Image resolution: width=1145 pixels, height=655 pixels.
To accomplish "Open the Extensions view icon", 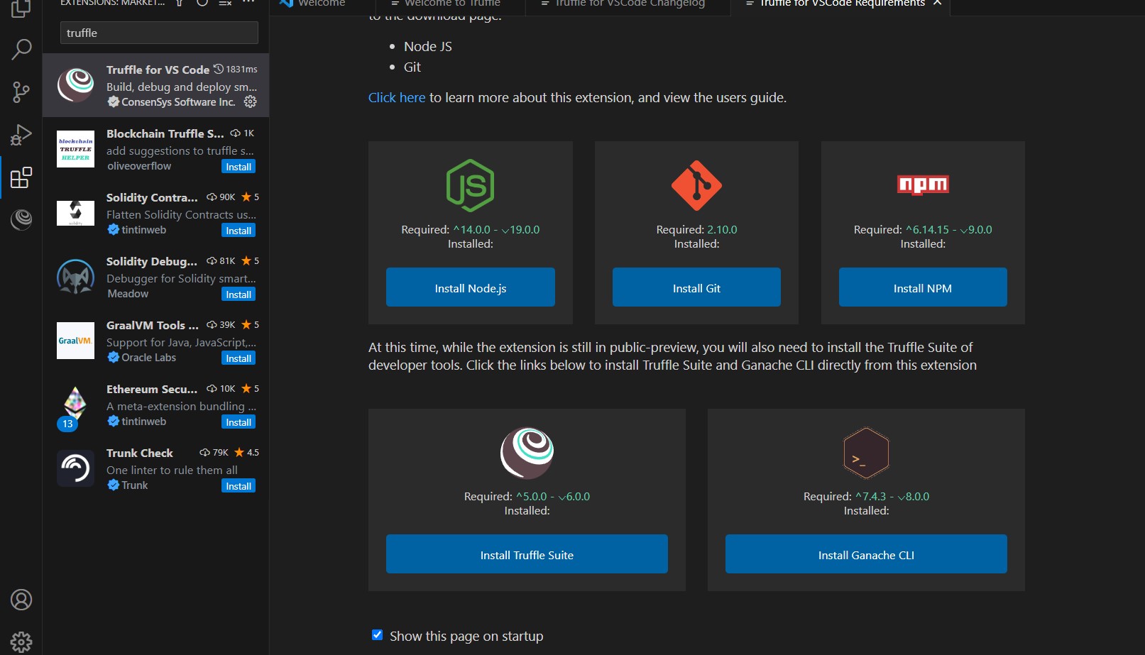I will click(x=21, y=177).
